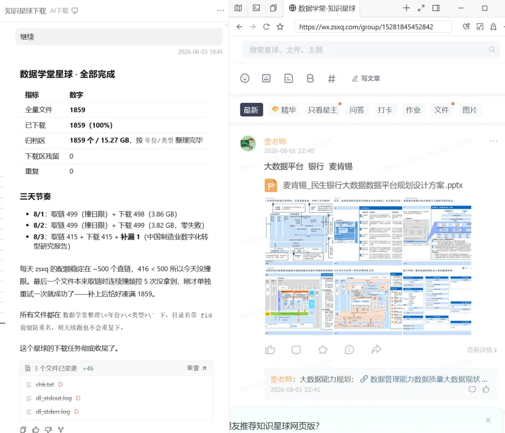505x433 pixels.
Task: Click the 歪老师 avatar
Action: 248,144
